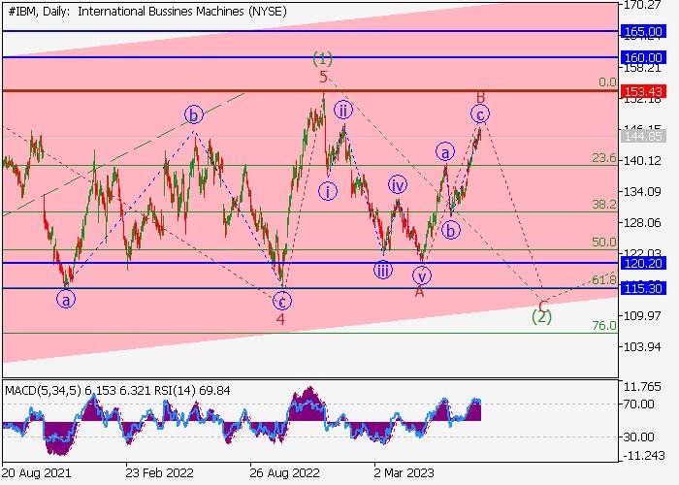Select the 23.6 Fibonacci level label
This screenshot has height=485, width=679.
click(604, 158)
